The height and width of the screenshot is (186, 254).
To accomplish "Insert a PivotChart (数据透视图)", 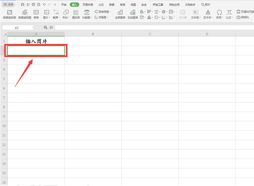I will pyautogui.click(x=25, y=14).
